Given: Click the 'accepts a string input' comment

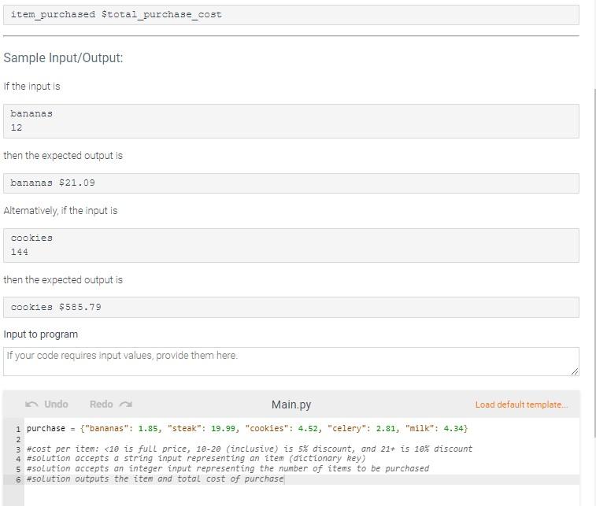Looking at the screenshot, I should pos(196,459).
